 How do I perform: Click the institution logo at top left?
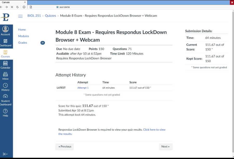5,17
